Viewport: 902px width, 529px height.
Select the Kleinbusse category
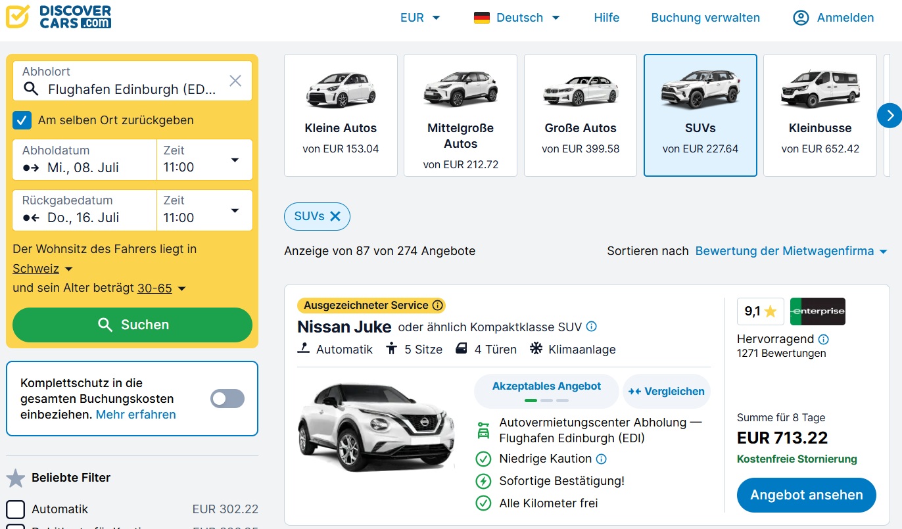pyautogui.click(x=820, y=116)
